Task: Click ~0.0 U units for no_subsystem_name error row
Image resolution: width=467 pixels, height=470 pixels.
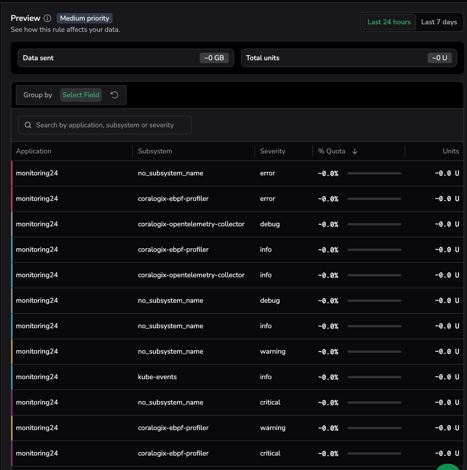Action: click(447, 173)
